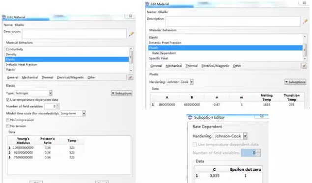312x183 pixels.
Task: Click B value 683000000 in Plastic table
Action: pyautogui.click(x=192, y=105)
